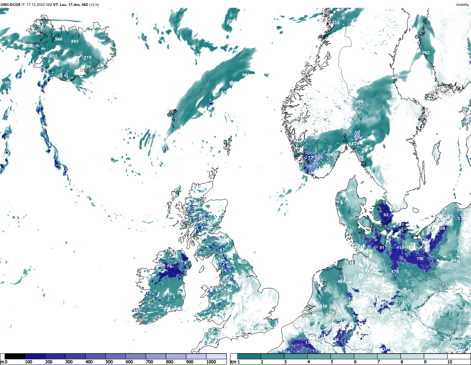The height and width of the screenshot is (365, 471).
Task: Click the black 0–100 m legend swatch
Action: (x=15, y=357)
